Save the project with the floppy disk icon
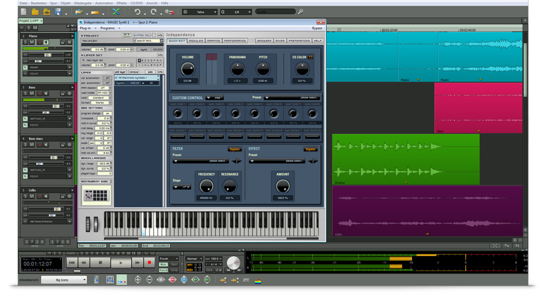544x296 pixels. click(x=58, y=12)
